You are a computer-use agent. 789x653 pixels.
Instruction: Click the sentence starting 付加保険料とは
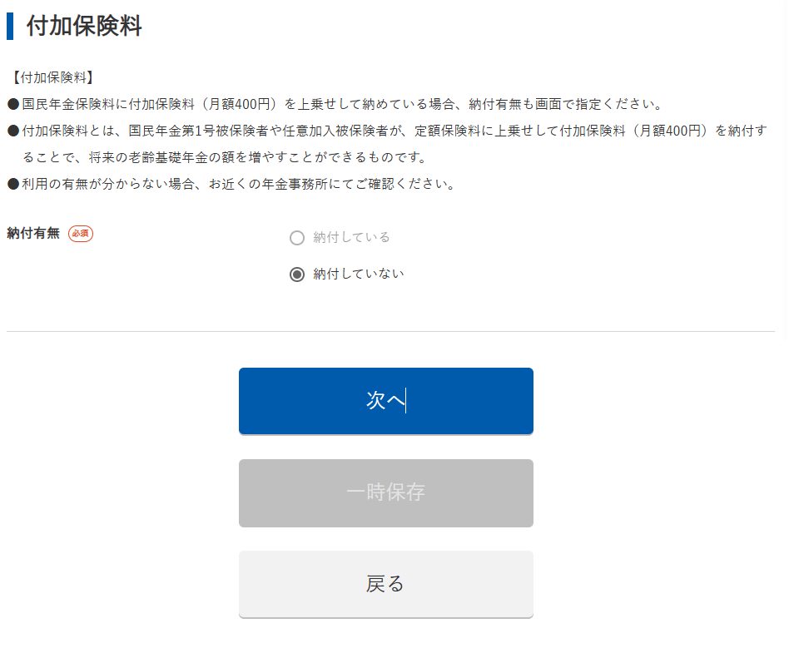click(391, 131)
